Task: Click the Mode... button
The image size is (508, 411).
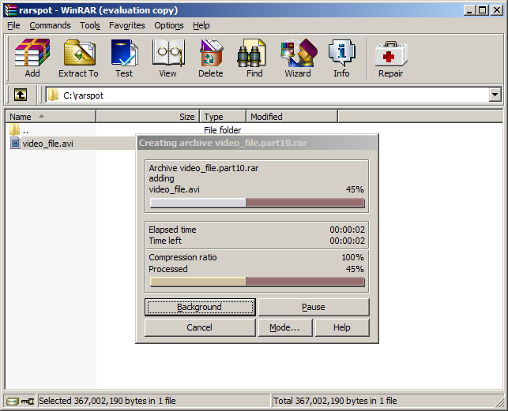Action: point(284,327)
